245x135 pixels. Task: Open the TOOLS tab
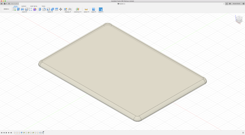[43, 6]
